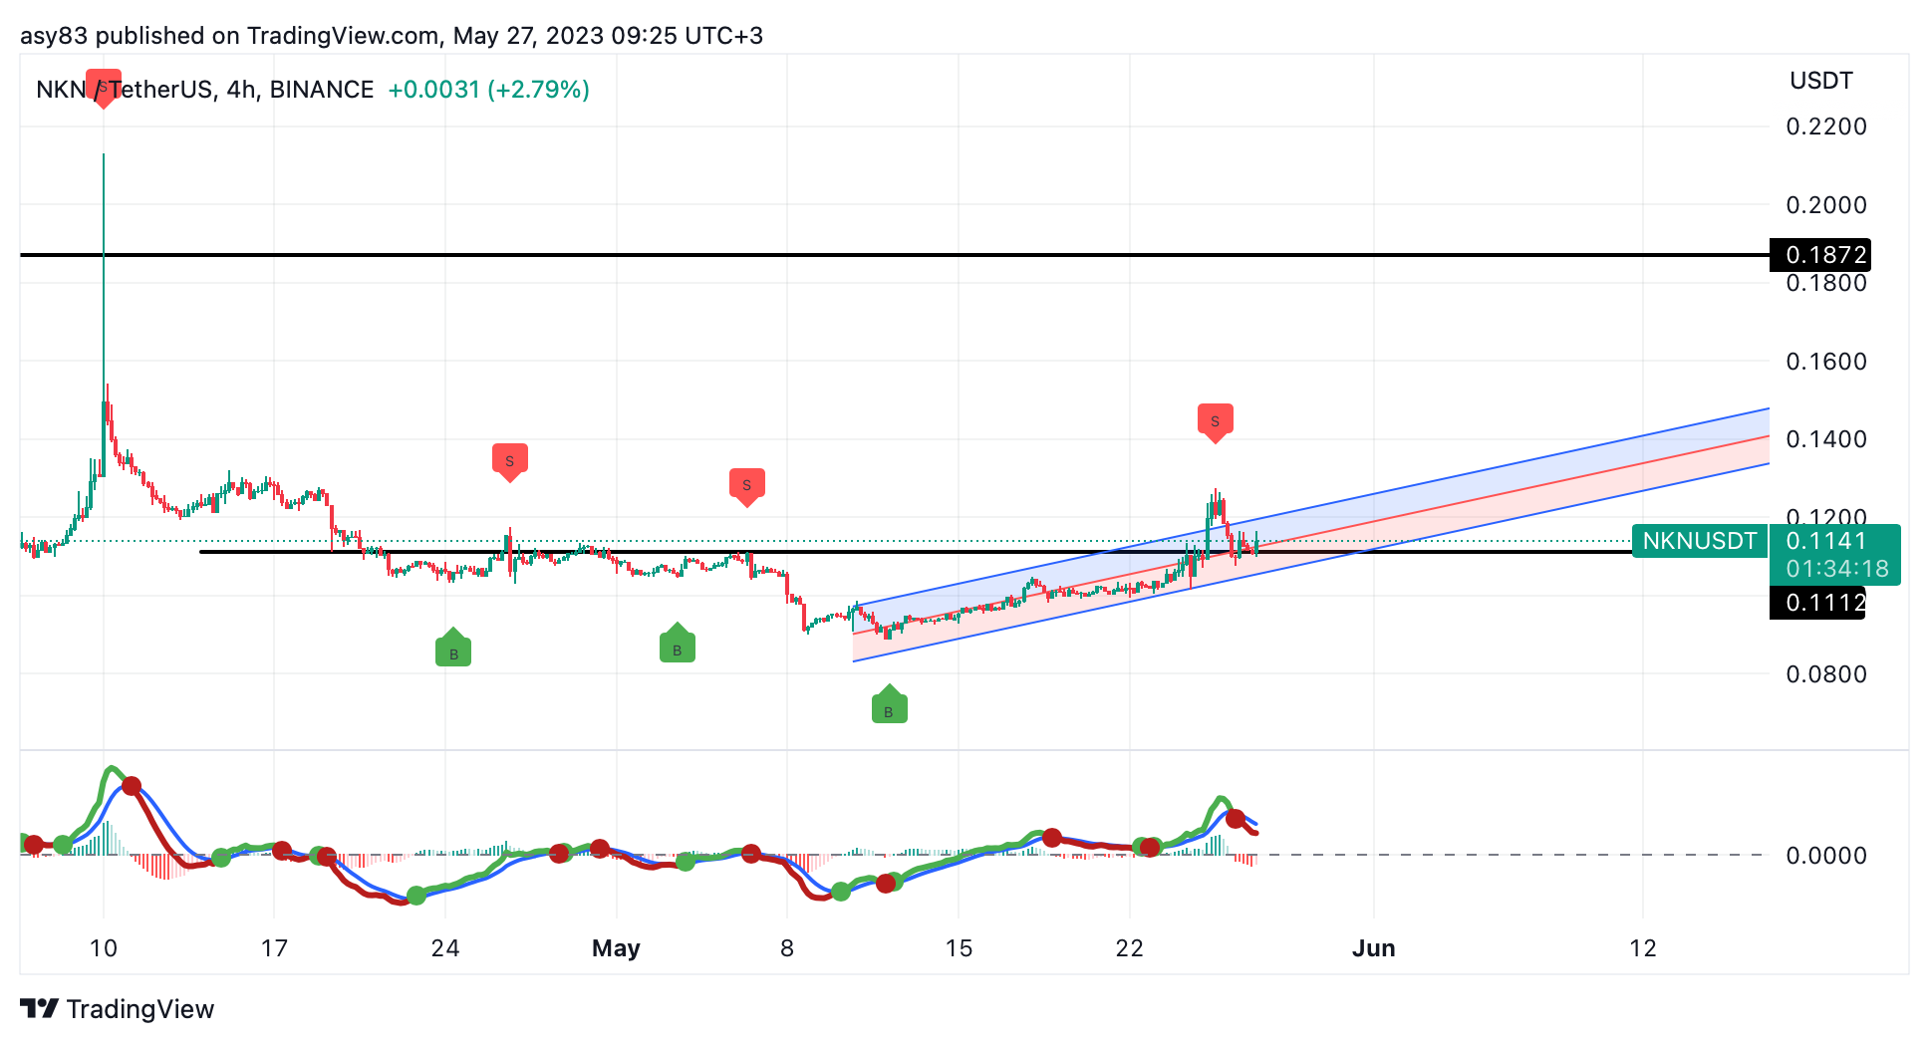The width and height of the screenshot is (1929, 1044).
Task: Click the 0.1400 price axis value
Action: click(1826, 439)
